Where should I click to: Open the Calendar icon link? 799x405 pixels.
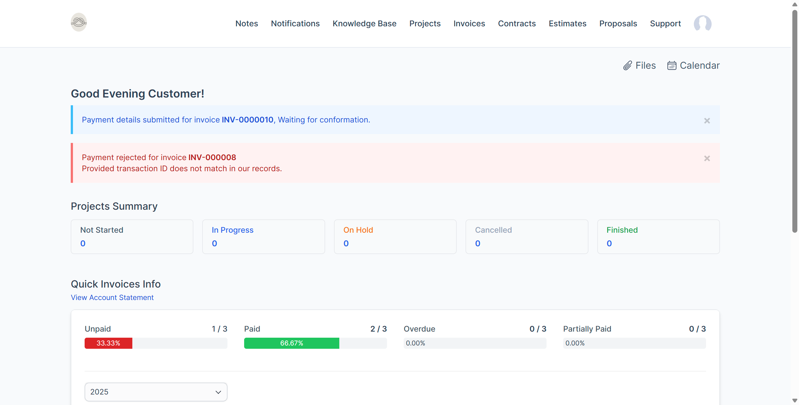coord(671,65)
